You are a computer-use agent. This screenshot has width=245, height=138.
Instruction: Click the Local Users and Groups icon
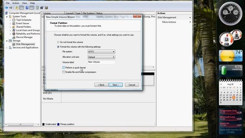14,30
